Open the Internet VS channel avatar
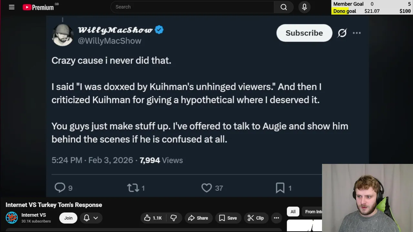 (12, 218)
